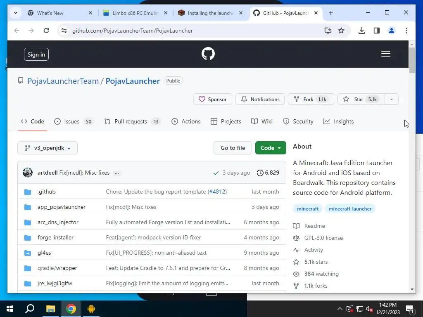423x317 pixels.
Task: Open Windows Start menu
Action: (10, 309)
